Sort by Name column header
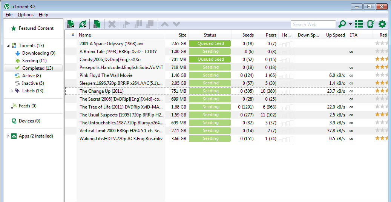 pos(121,35)
